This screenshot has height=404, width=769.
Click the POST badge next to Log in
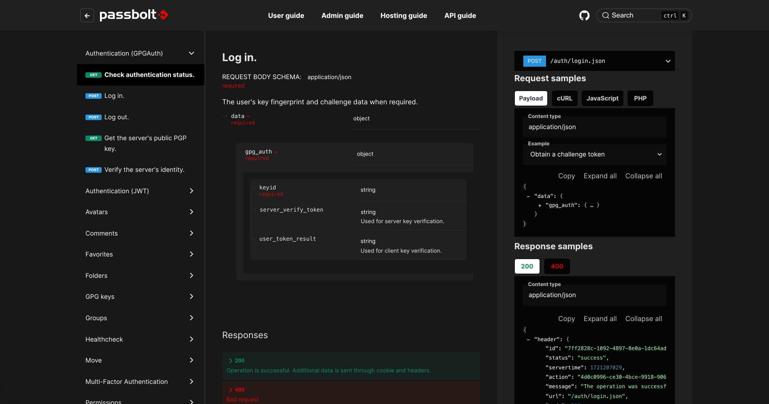point(94,96)
